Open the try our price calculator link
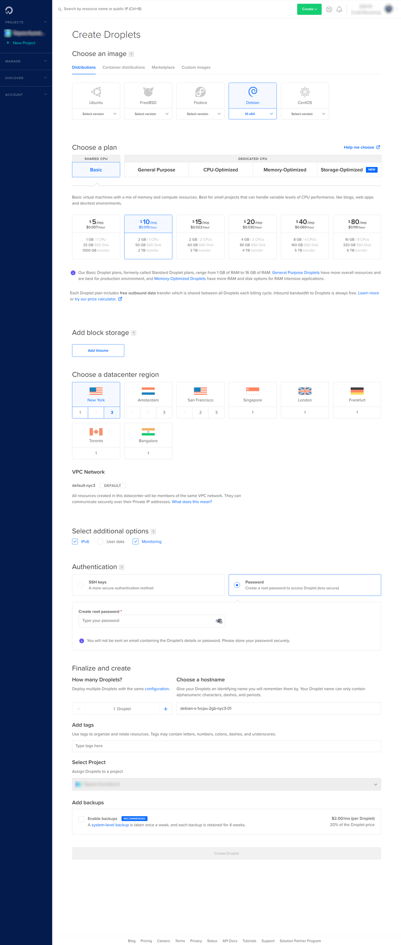The width and height of the screenshot is (401, 945). 98,299
